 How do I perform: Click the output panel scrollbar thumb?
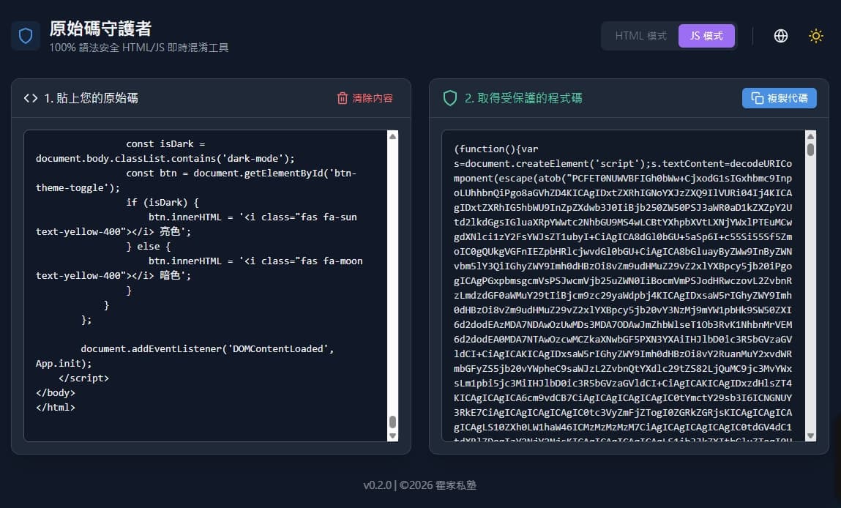pos(810,149)
